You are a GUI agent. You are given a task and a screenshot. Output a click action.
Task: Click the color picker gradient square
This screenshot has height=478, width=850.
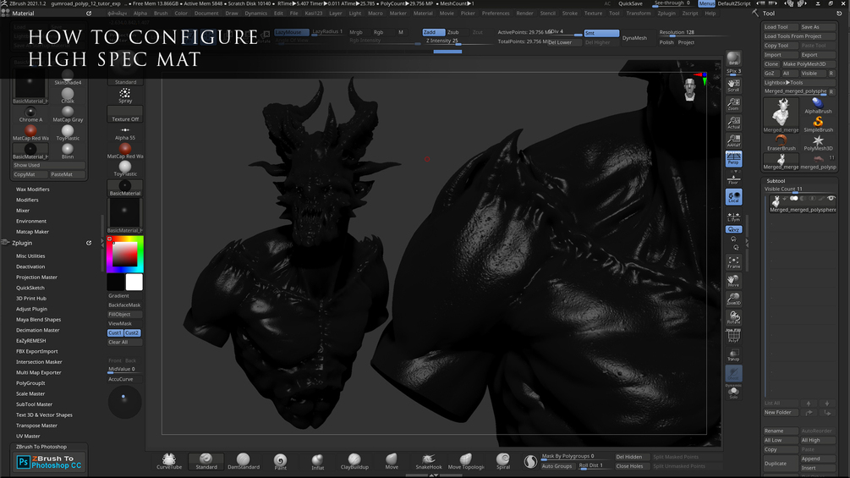coord(125,254)
